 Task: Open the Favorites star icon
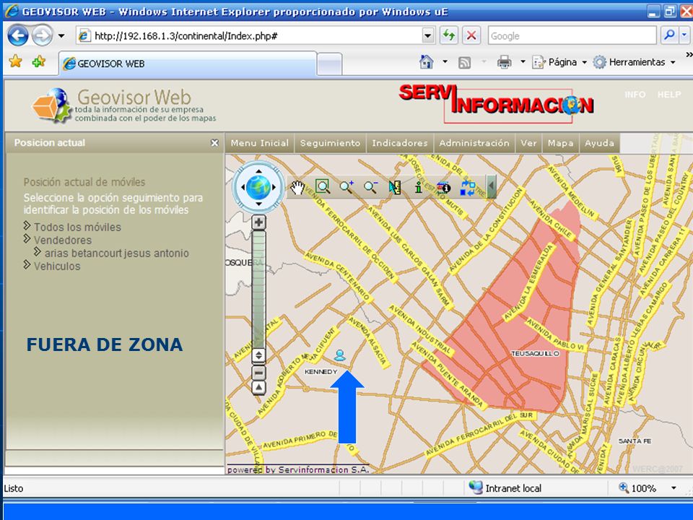click(x=15, y=61)
